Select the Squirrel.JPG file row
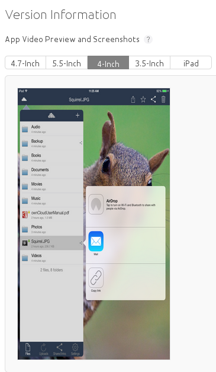The height and width of the screenshot is (372, 216). tap(51, 243)
